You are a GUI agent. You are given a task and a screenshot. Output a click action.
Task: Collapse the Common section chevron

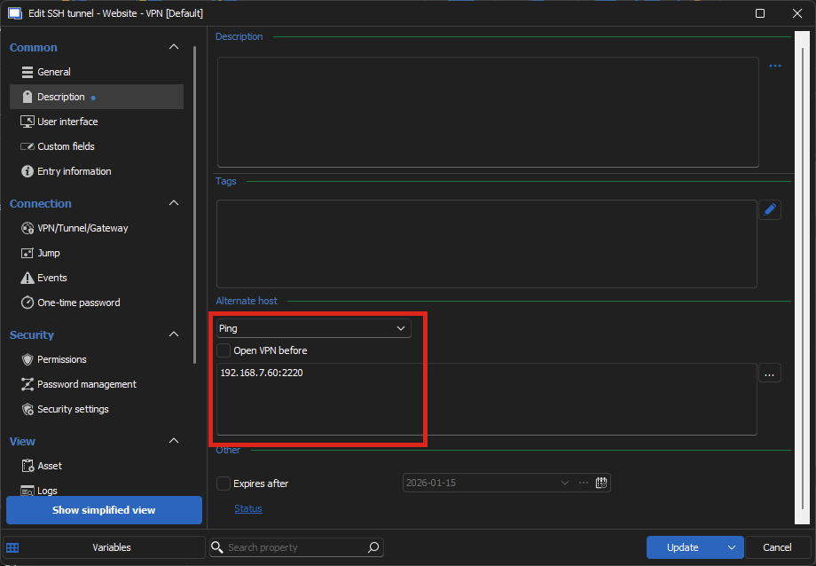click(x=174, y=47)
